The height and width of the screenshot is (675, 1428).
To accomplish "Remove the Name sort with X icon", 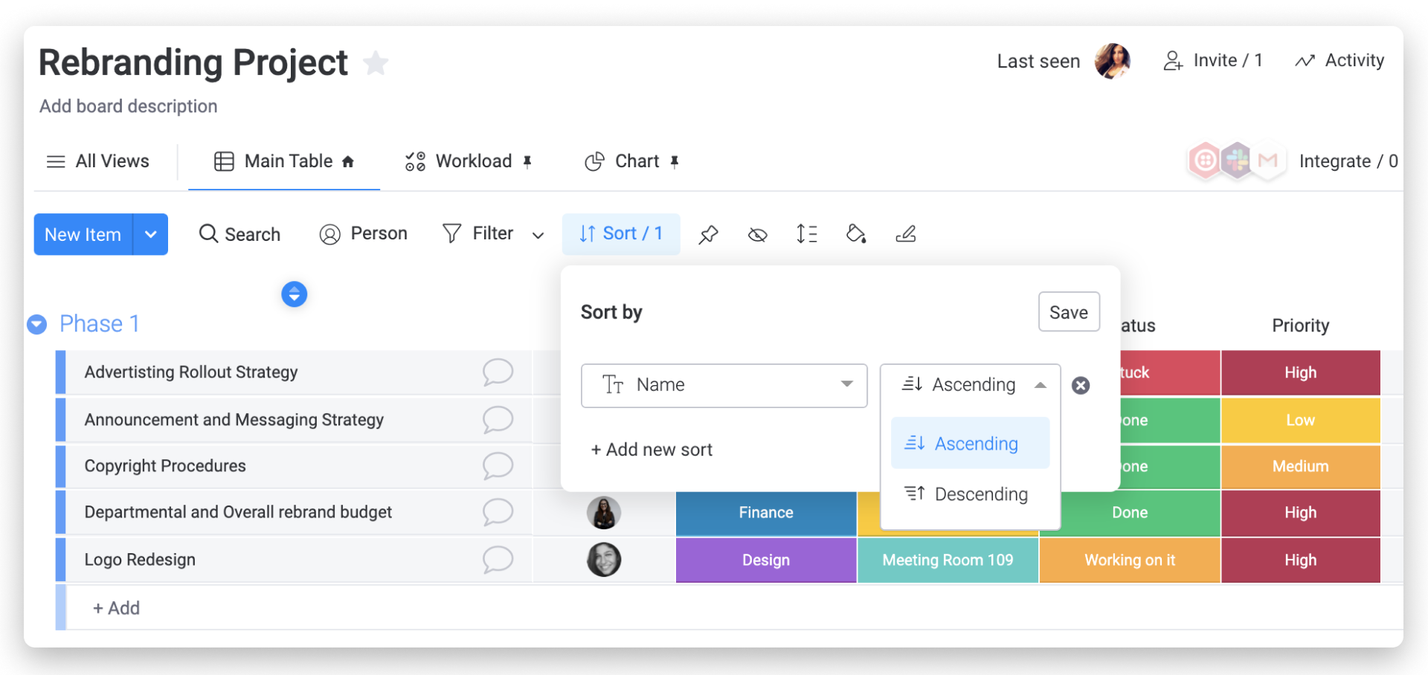I will point(1081,385).
